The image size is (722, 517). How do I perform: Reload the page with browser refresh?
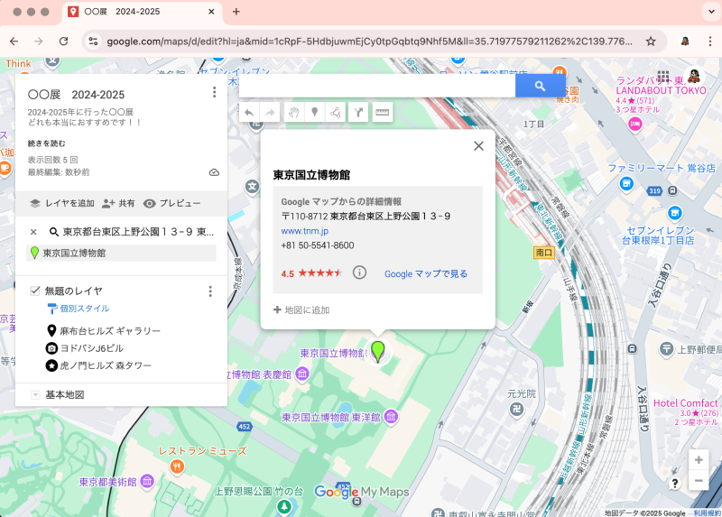click(x=63, y=41)
